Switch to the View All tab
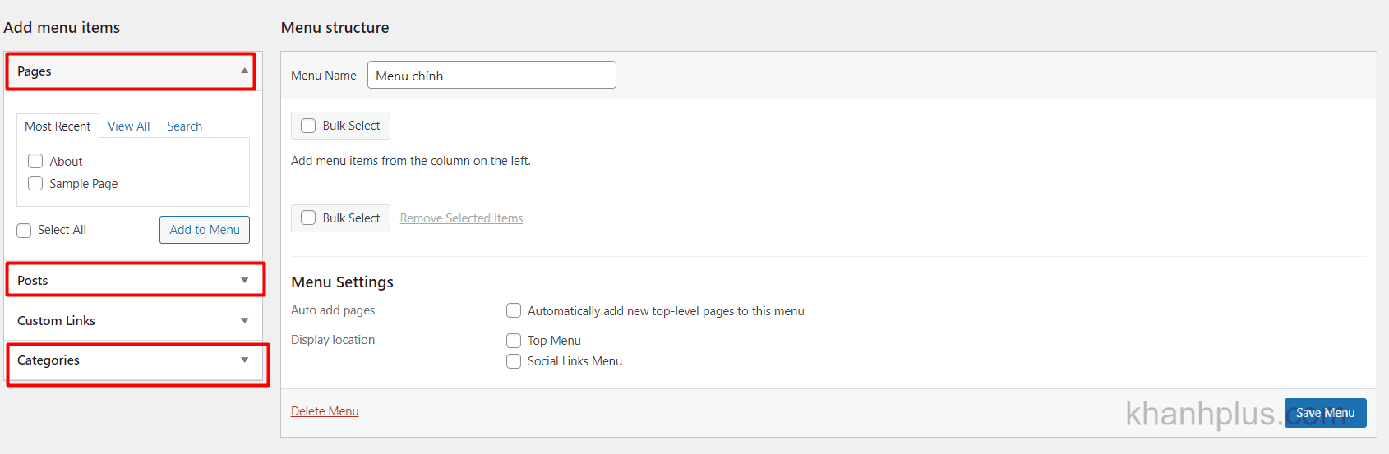Image resolution: width=1389 pixels, height=454 pixels. pos(129,126)
